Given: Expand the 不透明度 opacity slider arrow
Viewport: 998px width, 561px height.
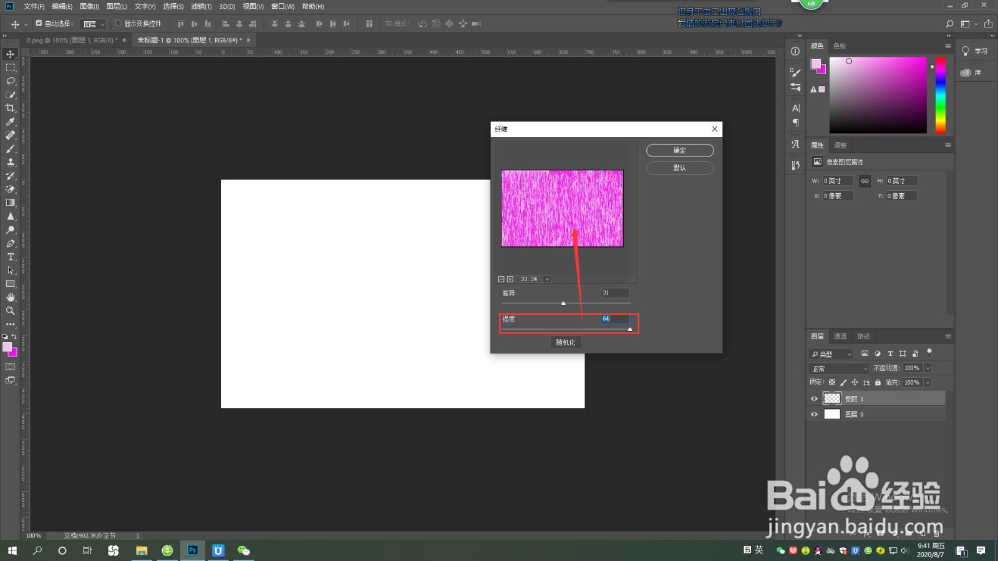Looking at the screenshot, I should click(x=928, y=368).
